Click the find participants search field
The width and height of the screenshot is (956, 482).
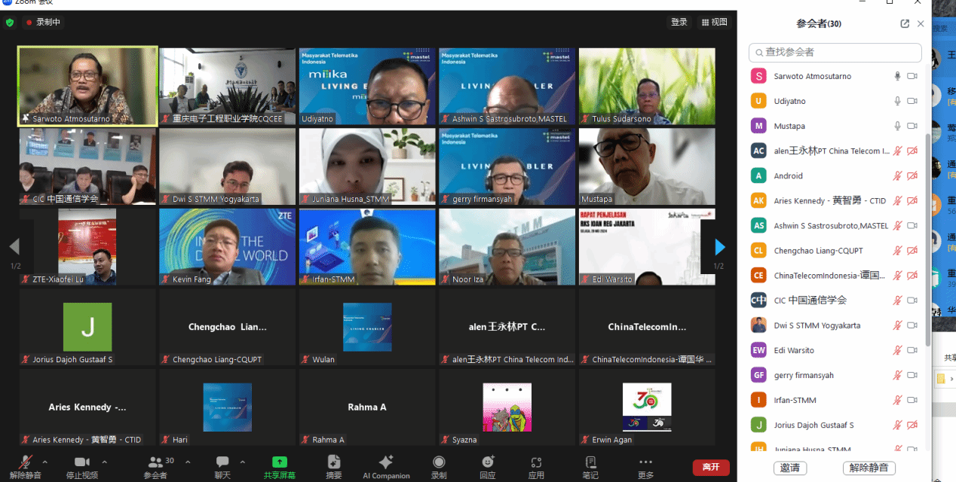point(835,52)
